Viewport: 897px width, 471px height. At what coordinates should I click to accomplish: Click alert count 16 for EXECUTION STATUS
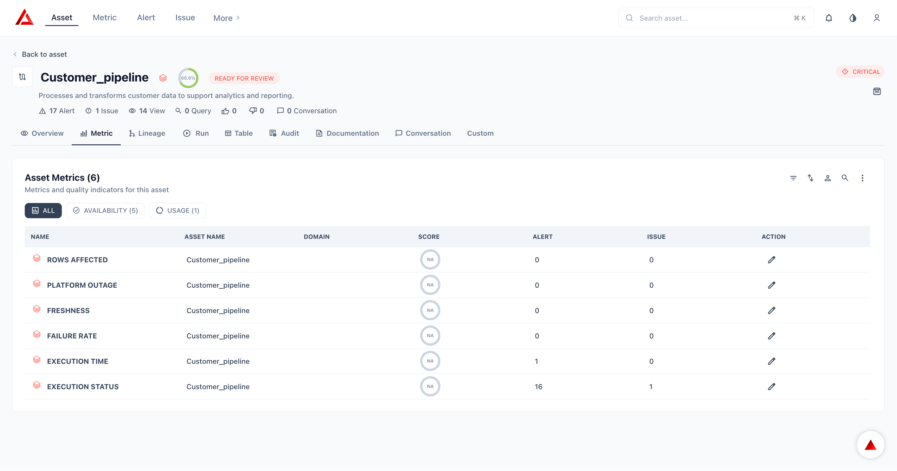click(538, 387)
